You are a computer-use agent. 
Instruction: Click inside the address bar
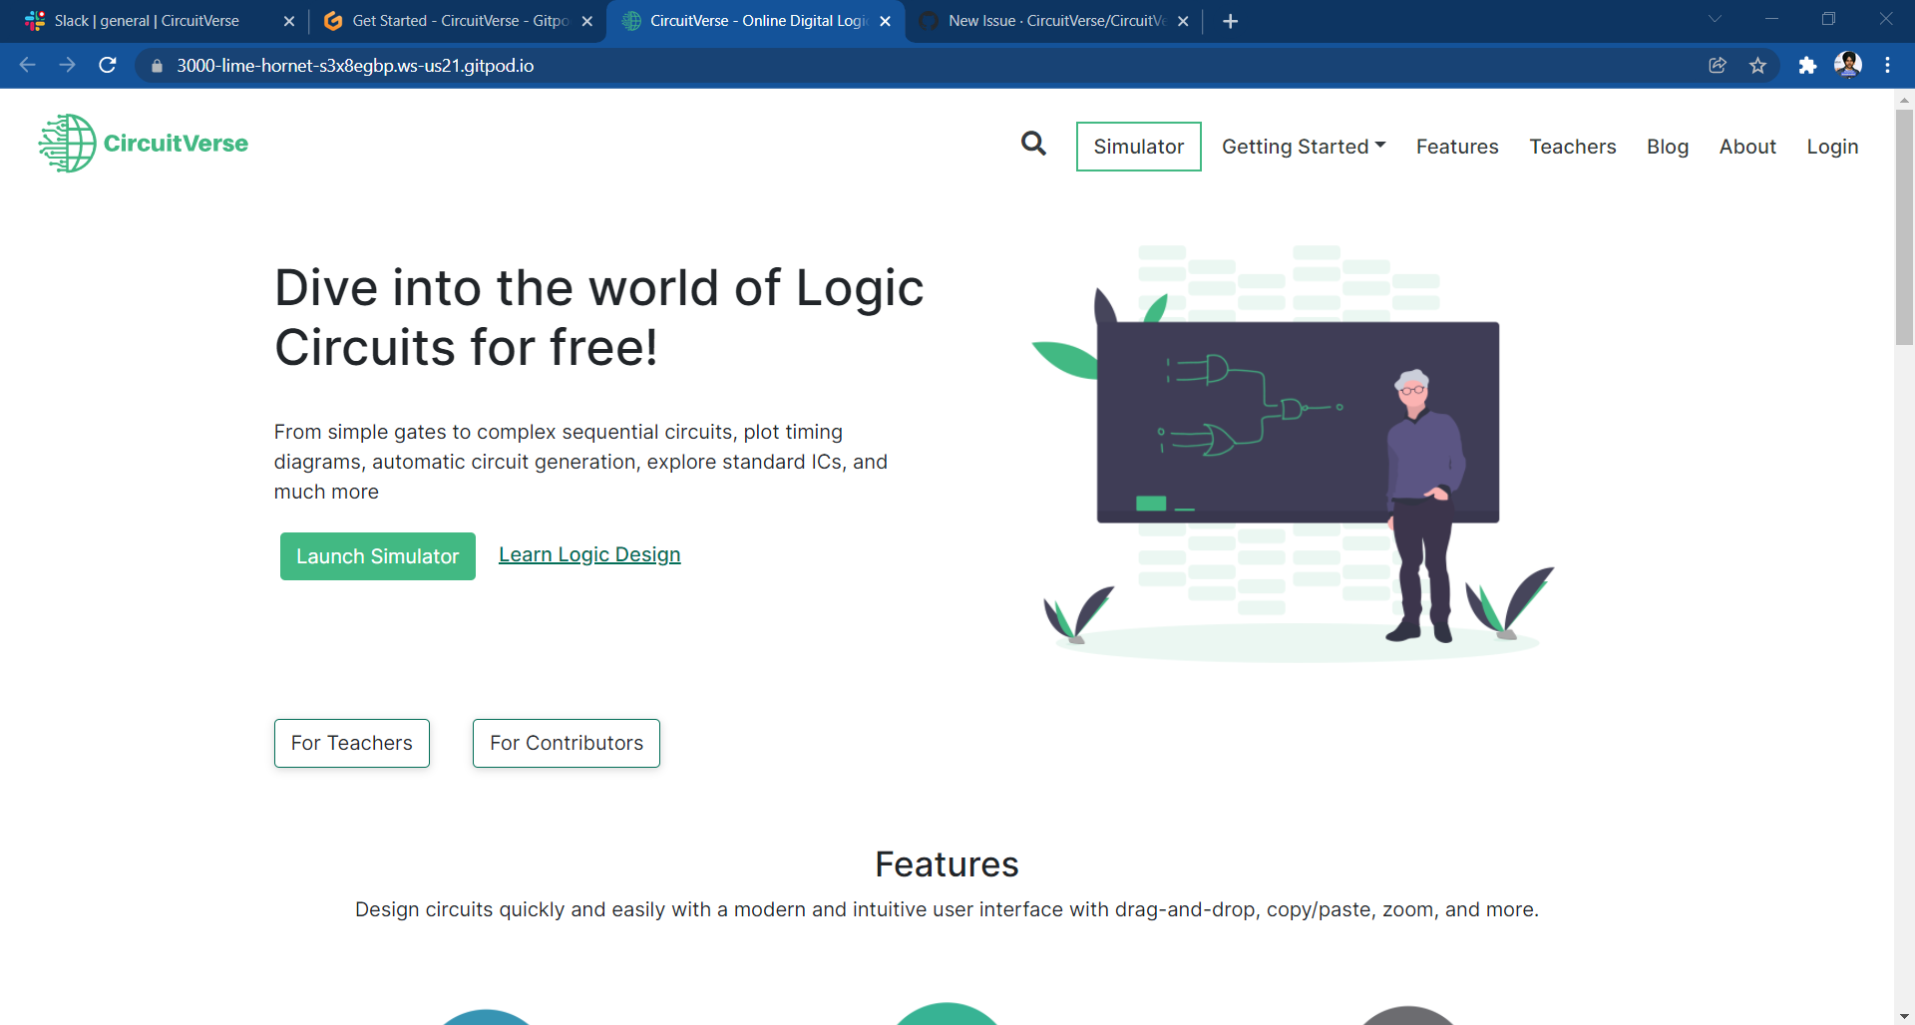tap(399, 66)
